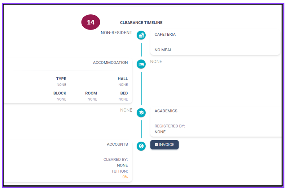
Task: Click the academics graduation cap icon
Action: point(141,113)
